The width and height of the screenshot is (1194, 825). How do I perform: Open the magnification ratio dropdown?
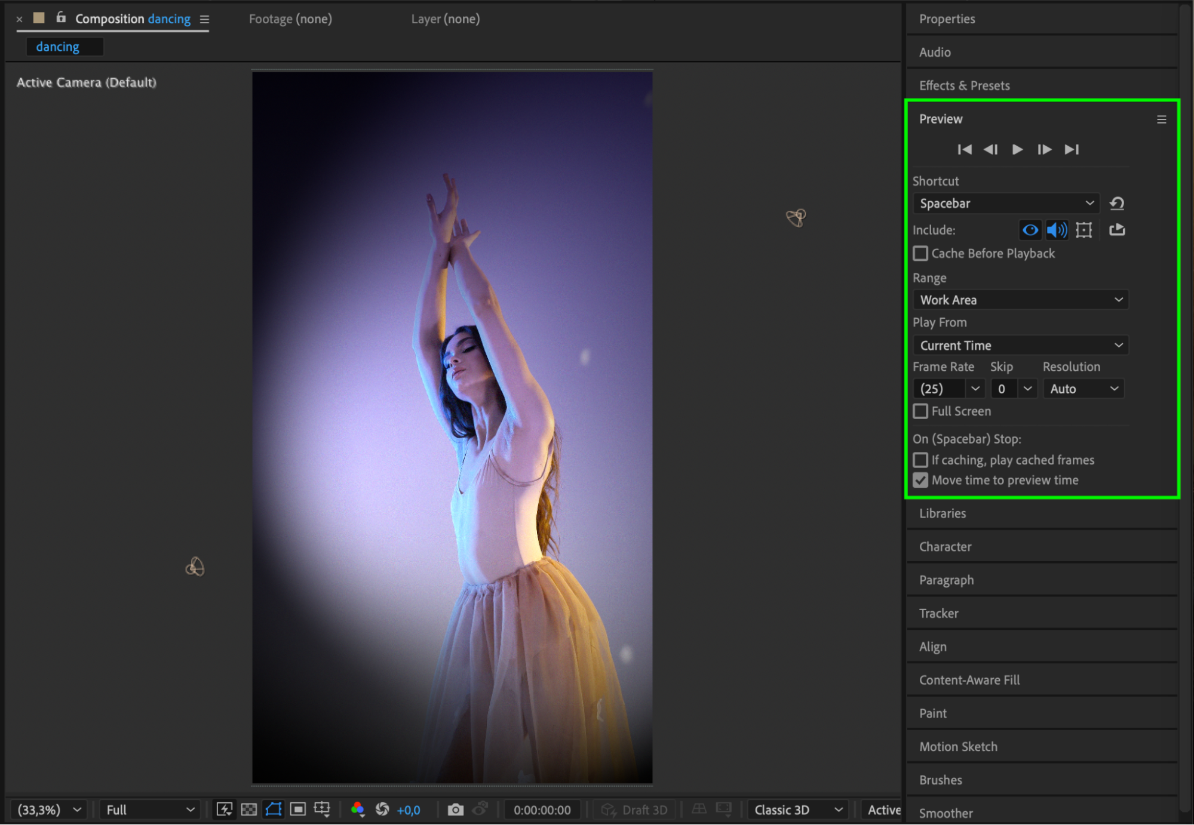(49, 809)
